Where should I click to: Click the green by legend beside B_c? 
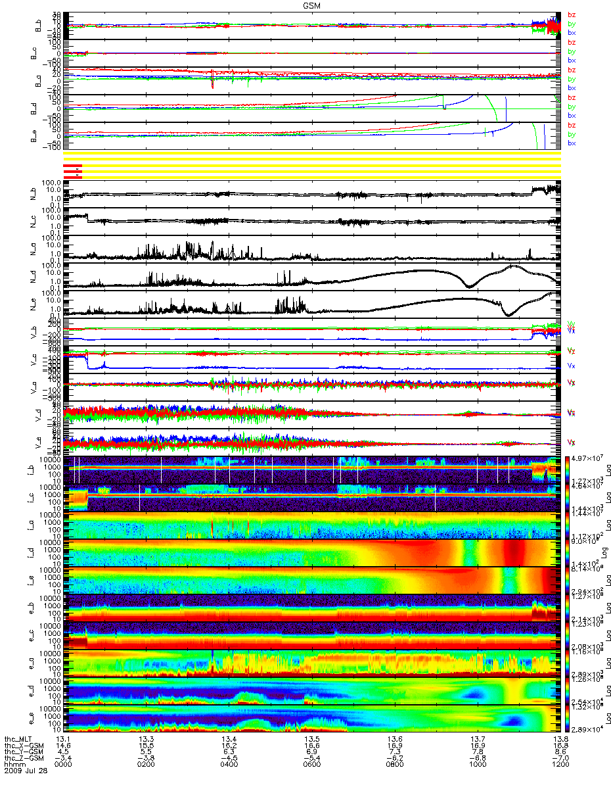(x=572, y=51)
